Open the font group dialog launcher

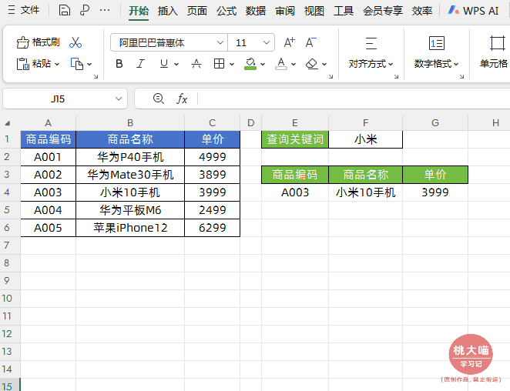330,77
